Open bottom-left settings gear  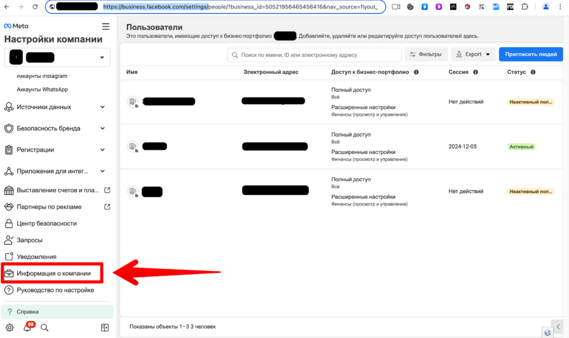tap(9, 327)
